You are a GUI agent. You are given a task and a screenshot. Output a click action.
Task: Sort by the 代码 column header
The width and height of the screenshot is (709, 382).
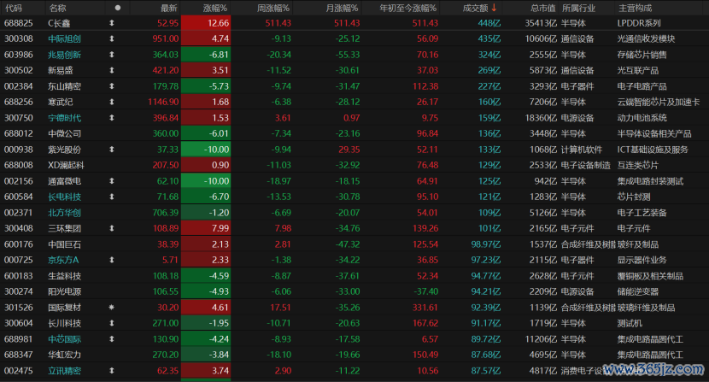pyautogui.click(x=13, y=9)
